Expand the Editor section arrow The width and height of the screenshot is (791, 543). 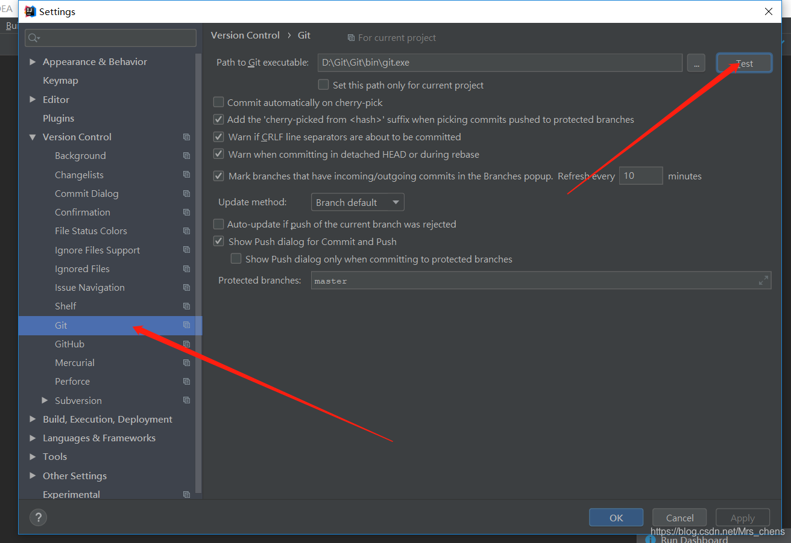click(33, 99)
